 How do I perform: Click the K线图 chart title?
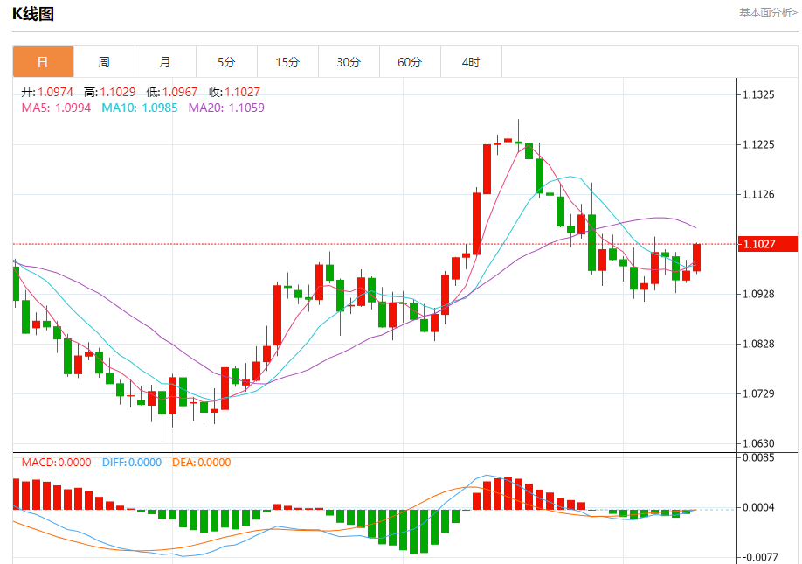(x=33, y=14)
